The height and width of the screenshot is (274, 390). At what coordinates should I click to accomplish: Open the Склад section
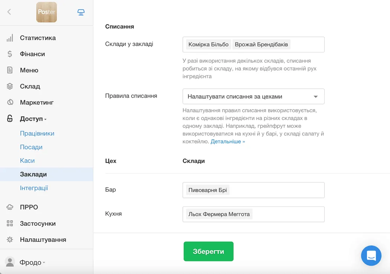(29, 86)
